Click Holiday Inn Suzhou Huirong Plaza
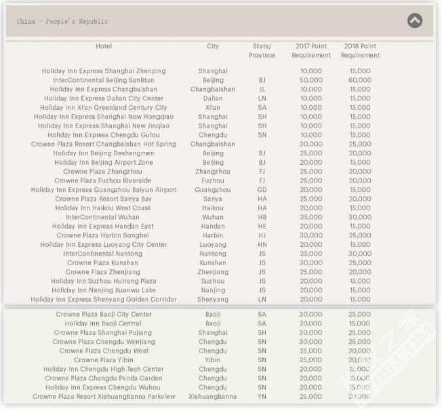The width and height of the screenshot is (442, 413). (104, 281)
